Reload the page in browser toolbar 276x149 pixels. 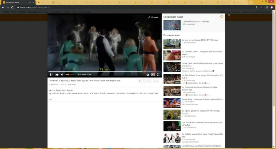click(12, 8)
